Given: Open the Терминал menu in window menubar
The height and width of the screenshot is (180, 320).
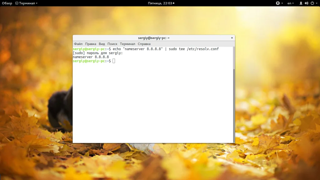Looking at the screenshot, I should (x=127, y=44).
